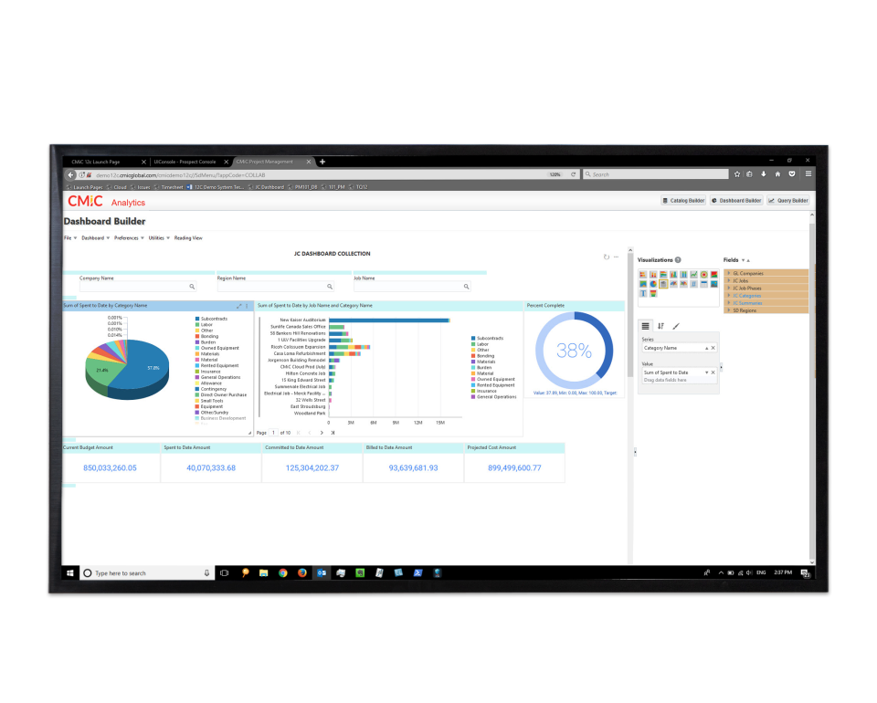Image resolution: width=877 pixels, height=703 pixels.
Task: Expand SD Regions fields group
Action: click(x=729, y=310)
